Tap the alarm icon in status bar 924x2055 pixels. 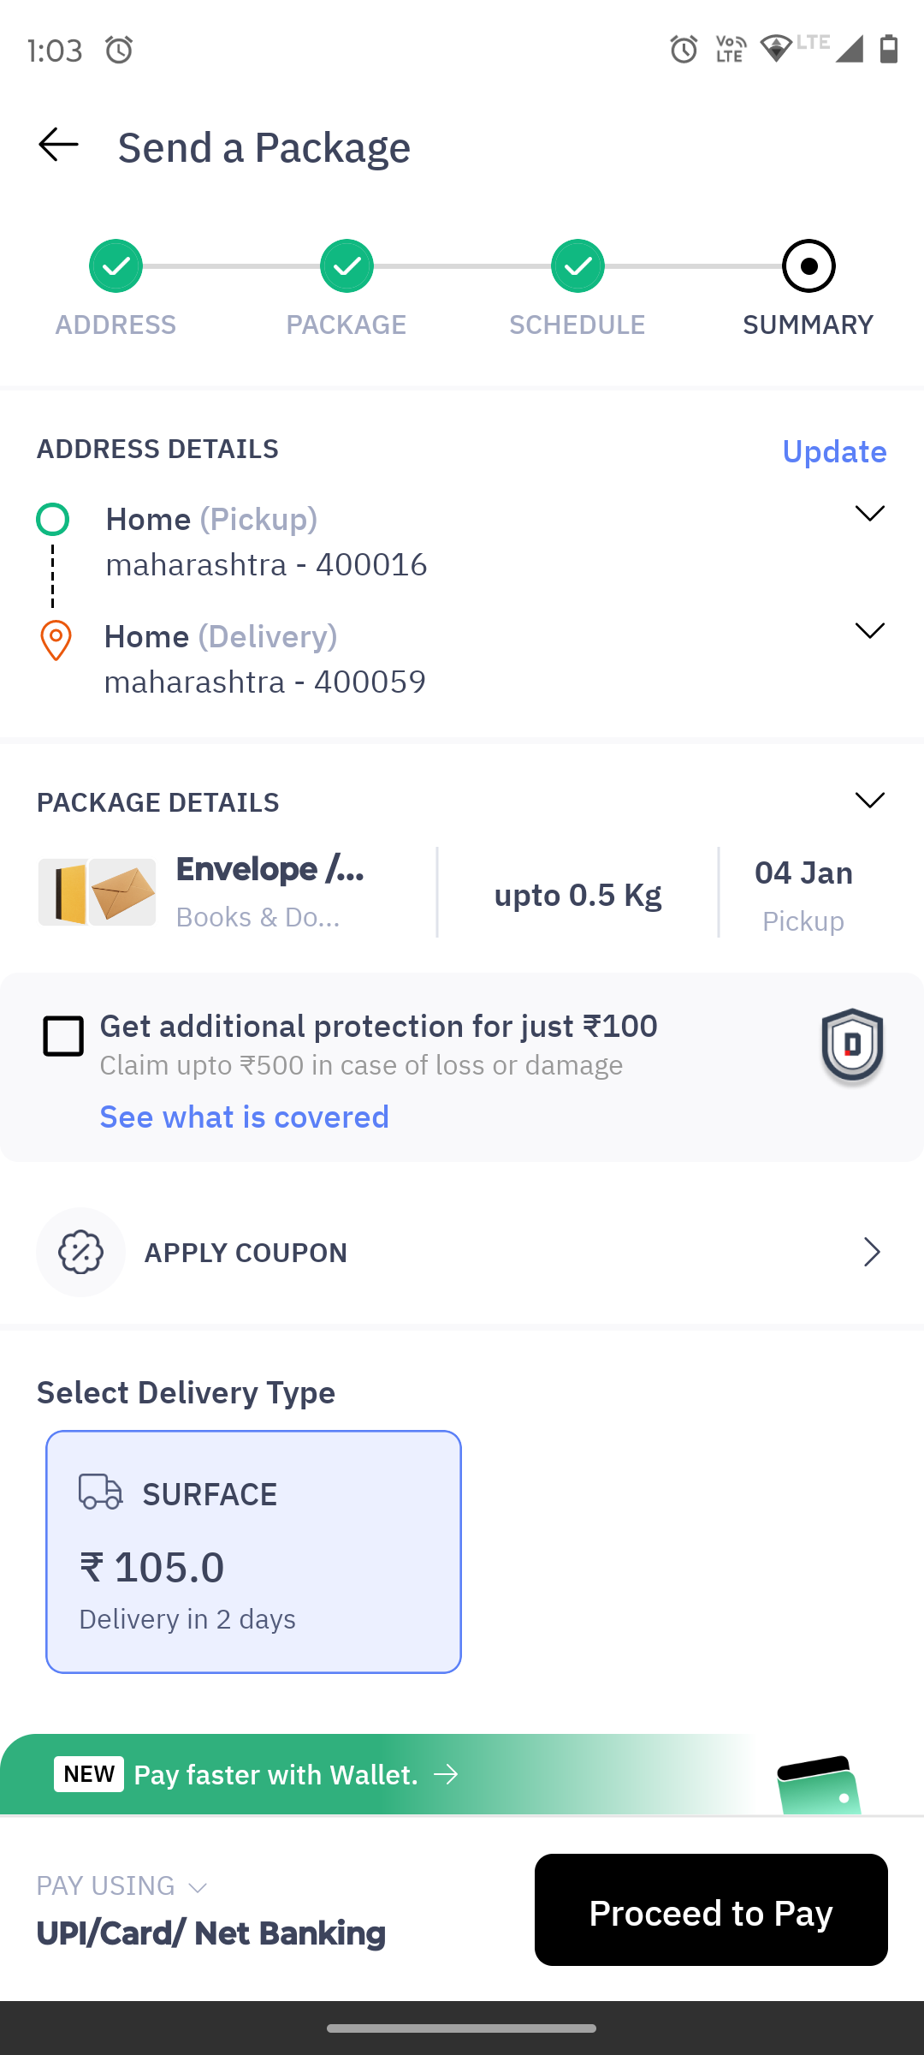pos(119,50)
